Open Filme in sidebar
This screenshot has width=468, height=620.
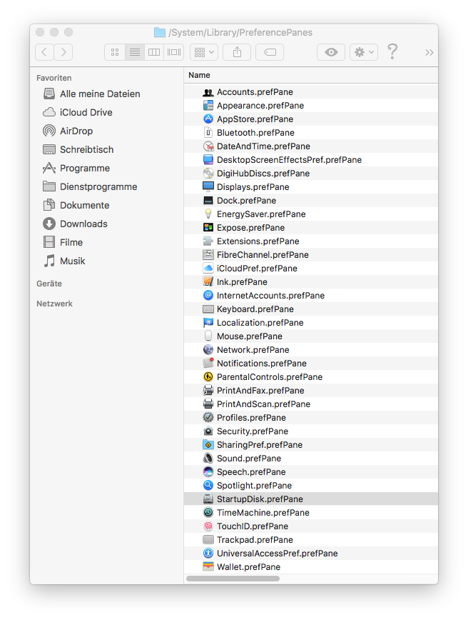(62, 242)
